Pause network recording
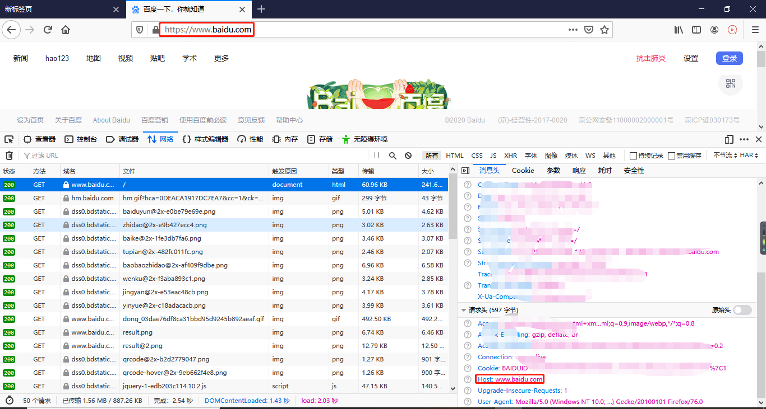This screenshot has height=409, width=766. click(377, 156)
